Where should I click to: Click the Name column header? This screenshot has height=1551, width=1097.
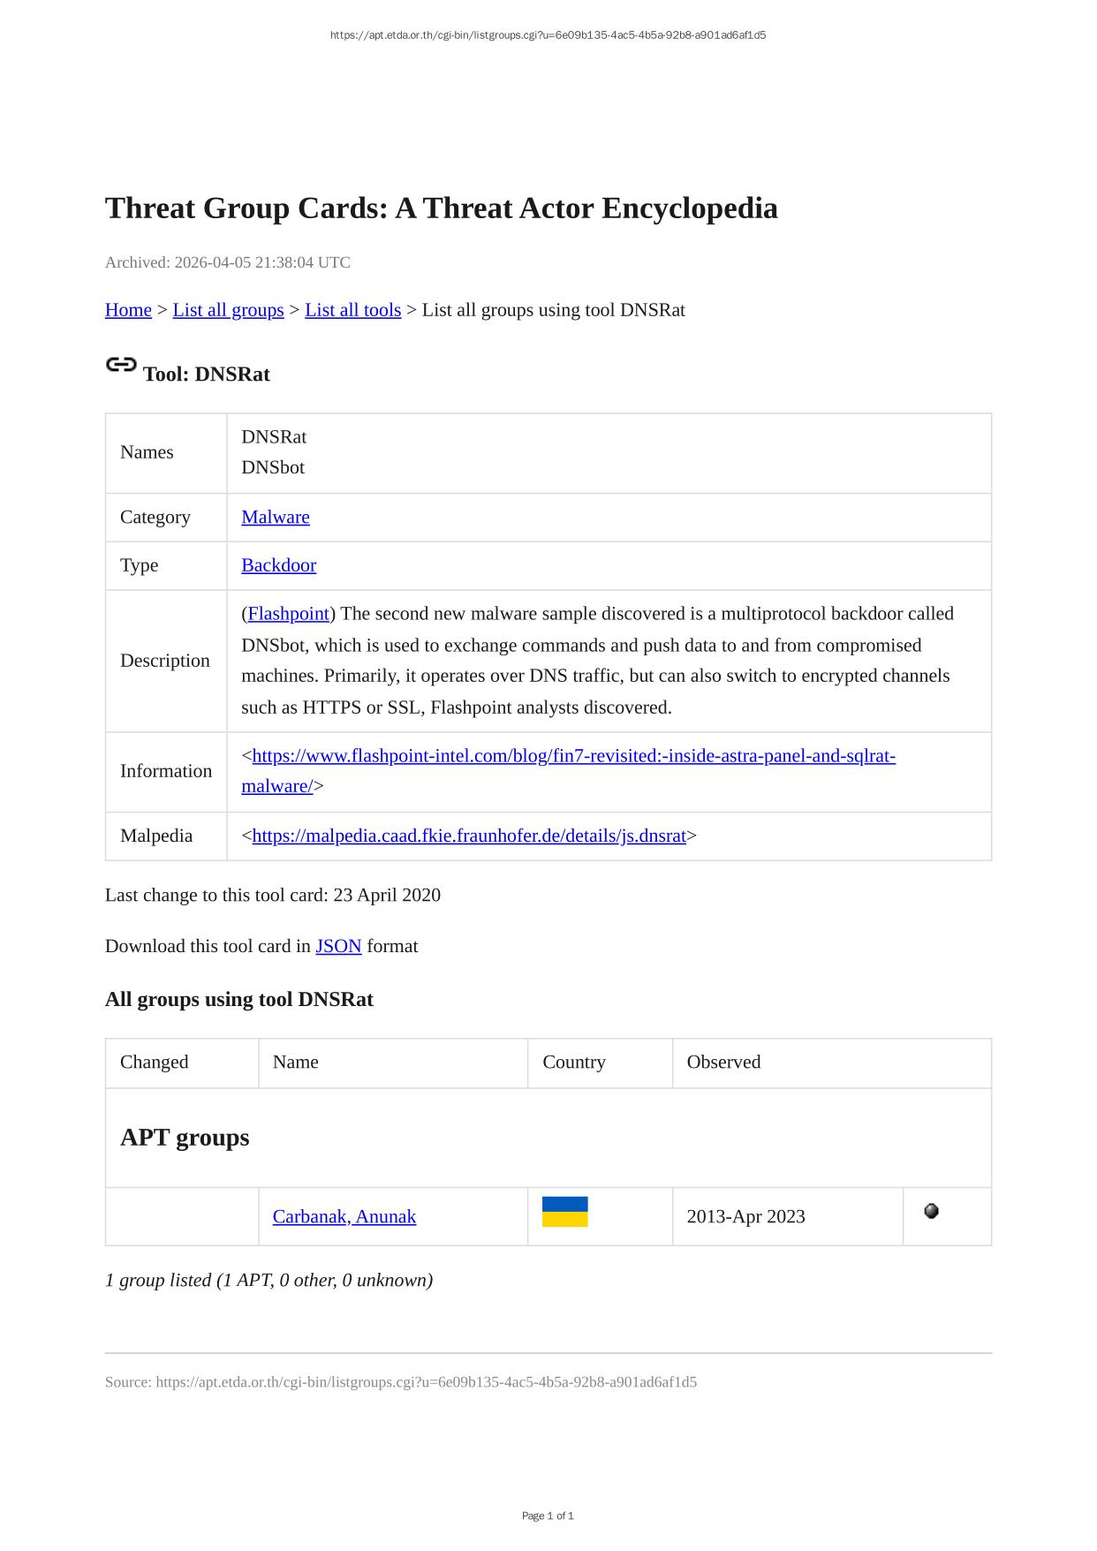(x=296, y=1062)
